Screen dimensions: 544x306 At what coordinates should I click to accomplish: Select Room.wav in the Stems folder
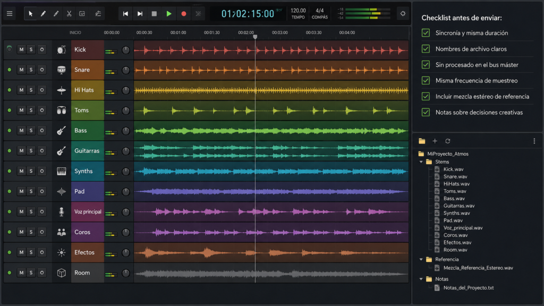tap(455, 250)
